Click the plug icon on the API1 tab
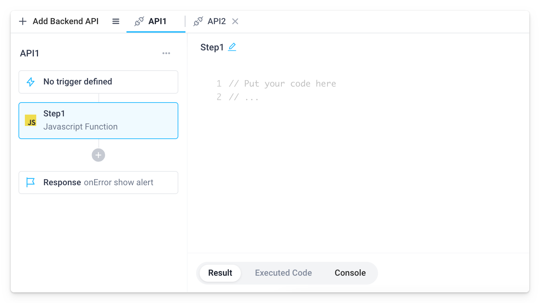Image resolution: width=540 pixels, height=303 pixels. (139, 21)
